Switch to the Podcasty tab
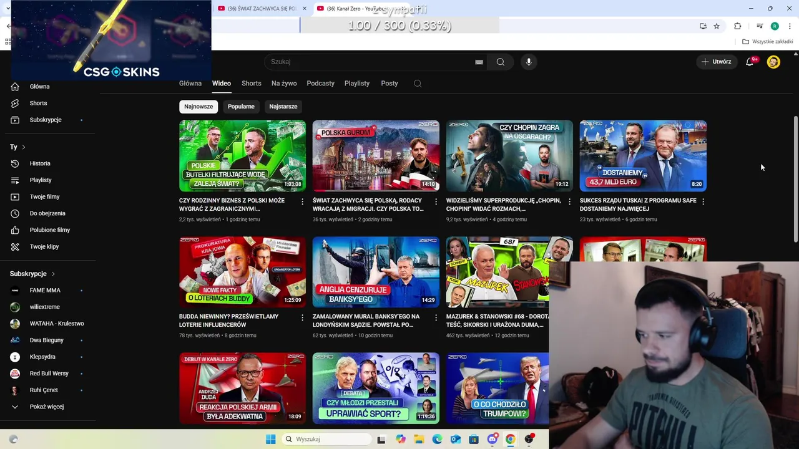Image resolution: width=799 pixels, height=449 pixels. coord(320,84)
